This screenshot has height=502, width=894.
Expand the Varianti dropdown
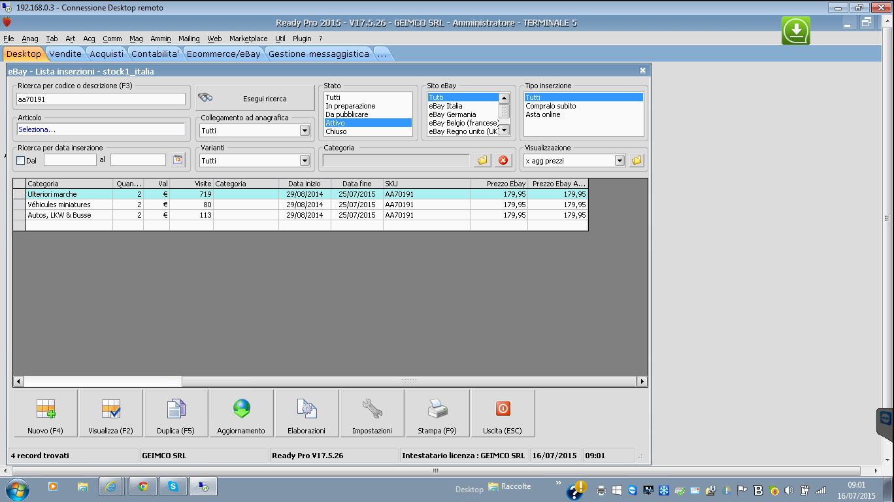pos(305,161)
